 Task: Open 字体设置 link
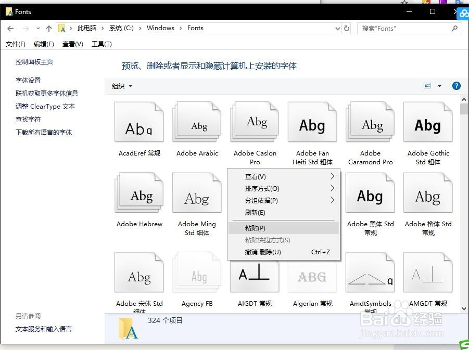(x=28, y=81)
